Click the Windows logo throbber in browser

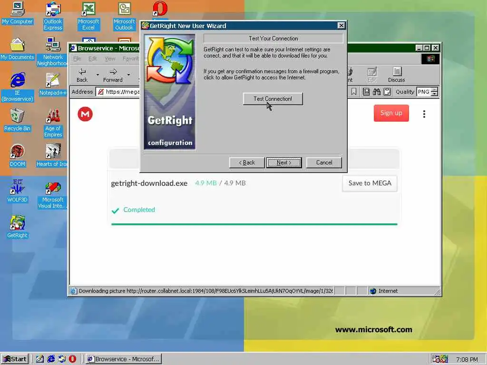(430, 58)
